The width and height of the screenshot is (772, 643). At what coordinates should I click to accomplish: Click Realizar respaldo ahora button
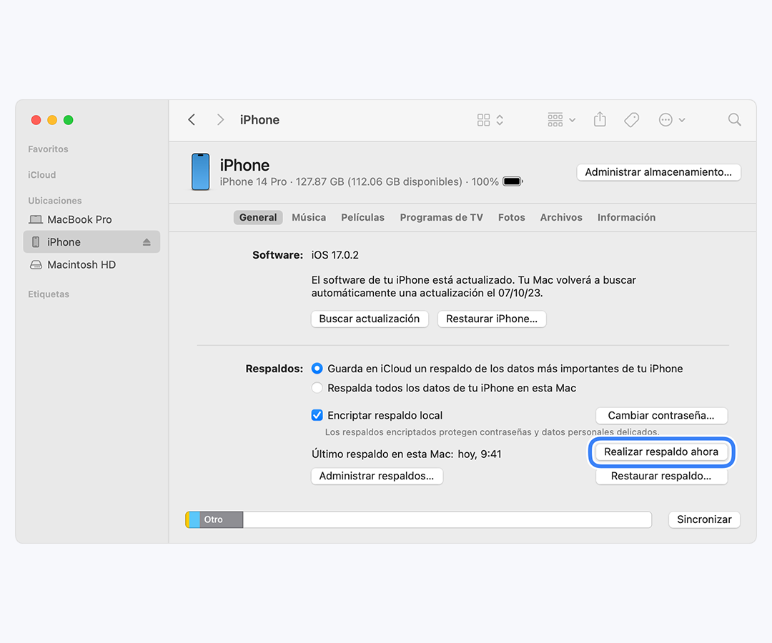coord(661,452)
